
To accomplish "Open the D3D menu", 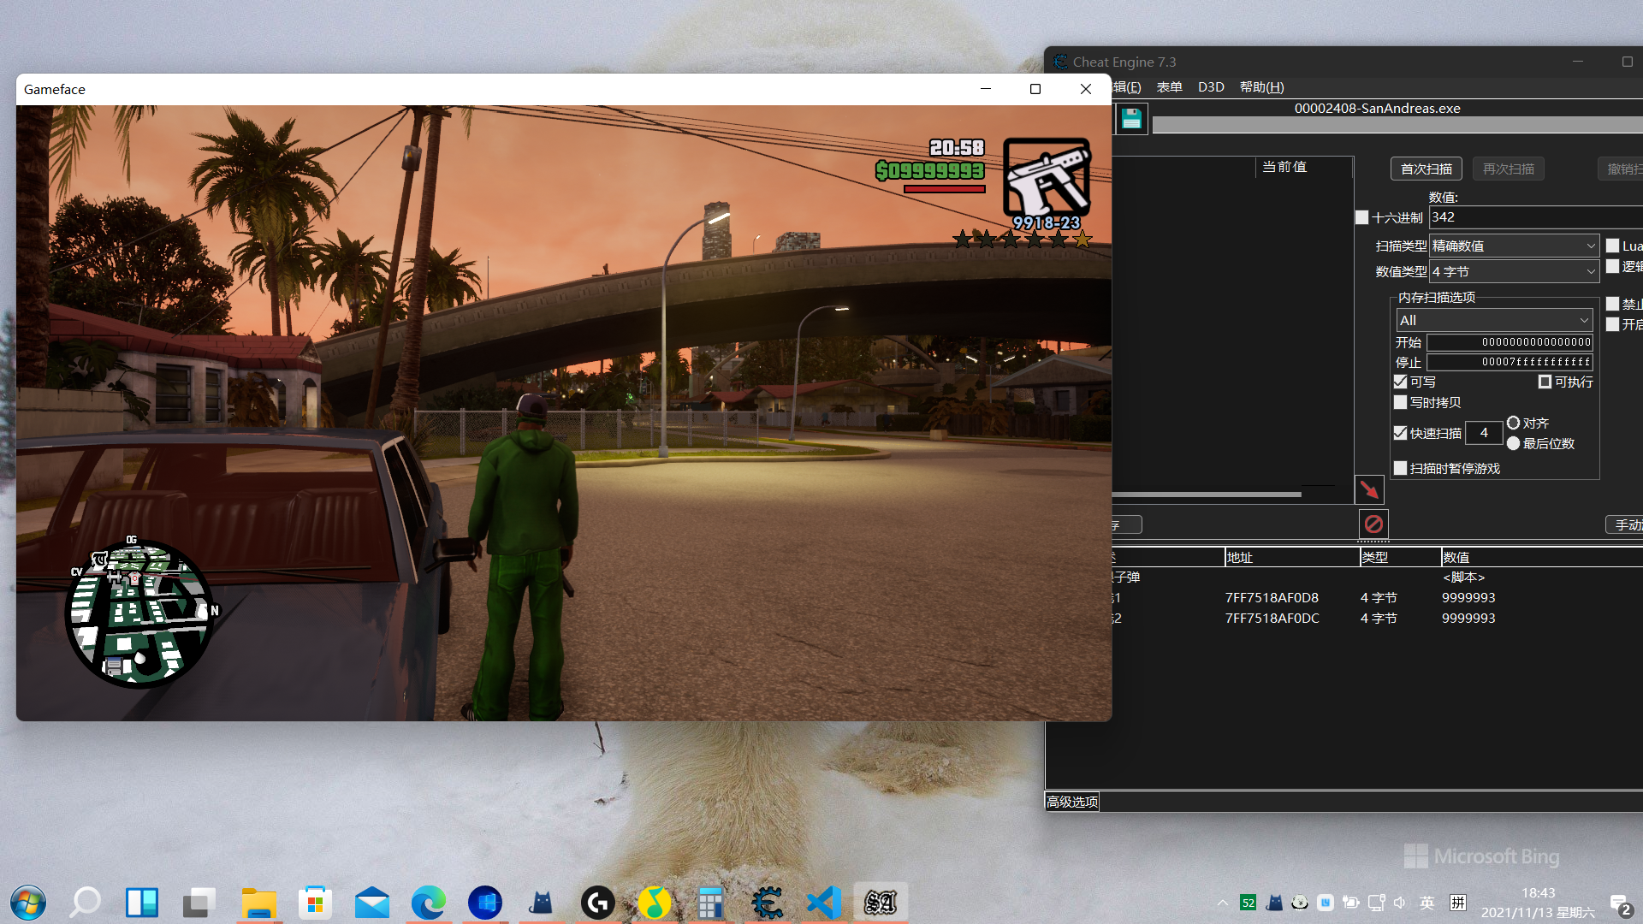I will pos(1210,87).
